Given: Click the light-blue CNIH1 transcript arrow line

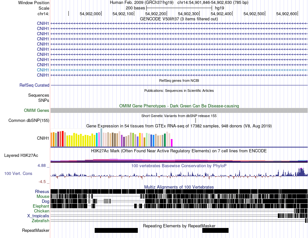Looking at the screenshot, I should [x=179, y=70].
